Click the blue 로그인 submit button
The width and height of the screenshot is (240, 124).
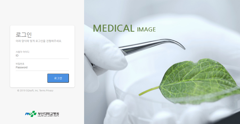coord(58,78)
